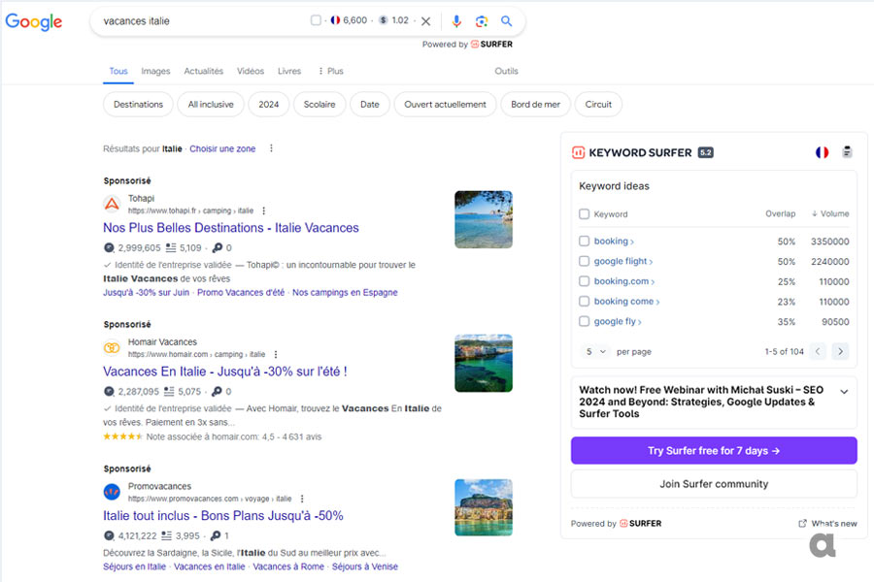Go to next keyword ideas page
The width and height of the screenshot is (874, 582).
pyautogui.click(x=841, y=351)
